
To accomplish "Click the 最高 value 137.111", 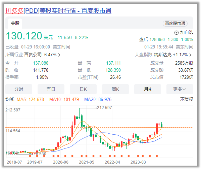I will click(x=113, y=63).
